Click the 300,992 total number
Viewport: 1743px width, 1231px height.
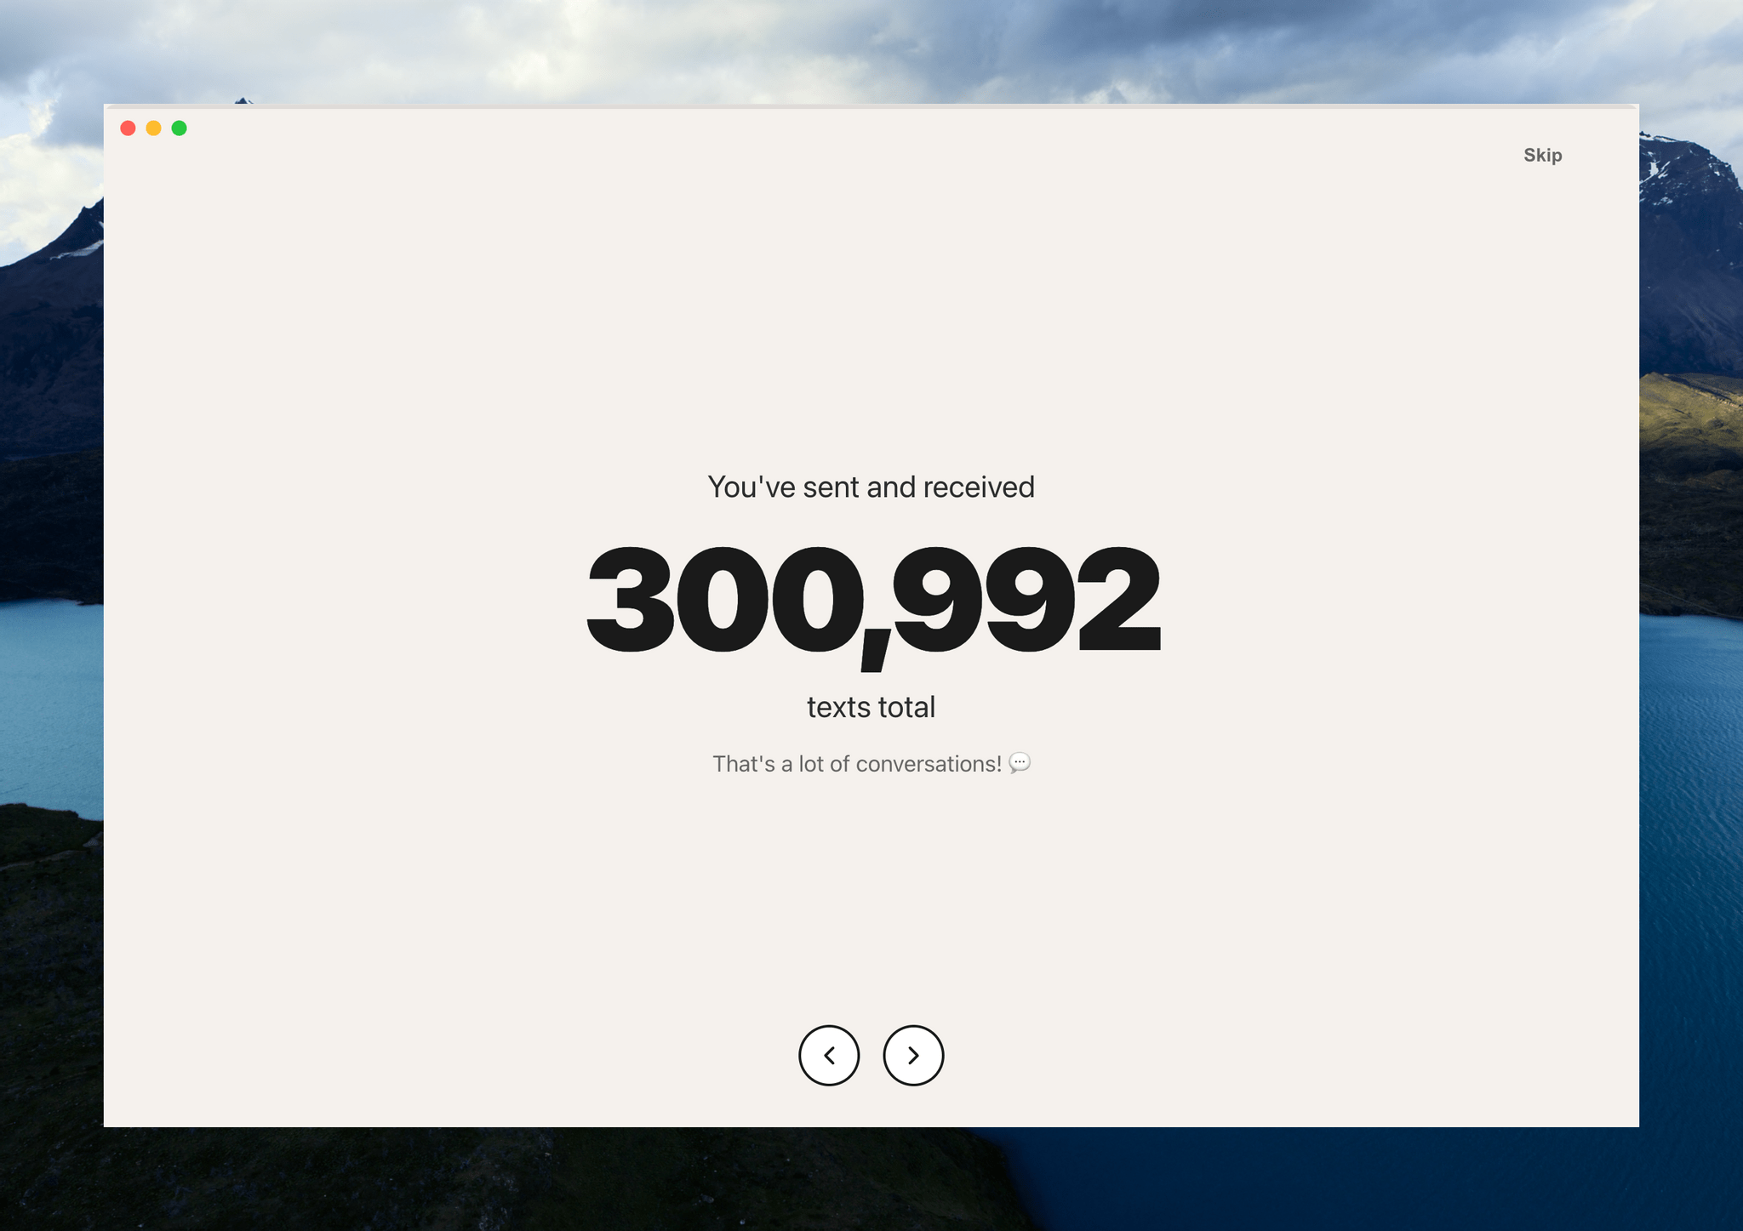coord(871,600)
